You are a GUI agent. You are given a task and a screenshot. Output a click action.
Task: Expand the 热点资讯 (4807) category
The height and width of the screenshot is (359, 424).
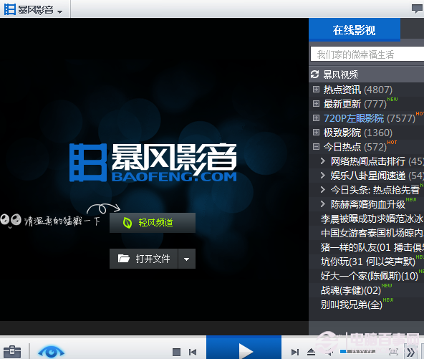click(316, 89)
